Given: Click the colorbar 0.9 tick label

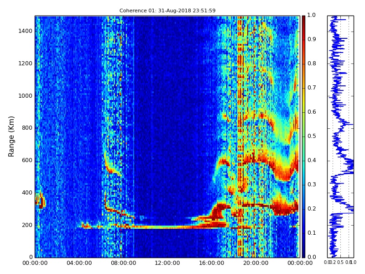Looking at the screenshot, I should pos(312,39).
